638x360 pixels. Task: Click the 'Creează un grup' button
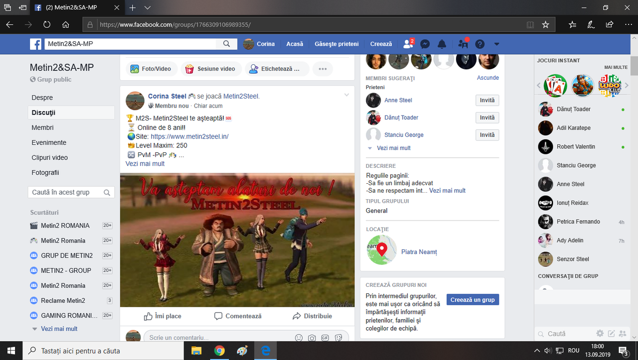pyautogui.click(x=473, y=300)
